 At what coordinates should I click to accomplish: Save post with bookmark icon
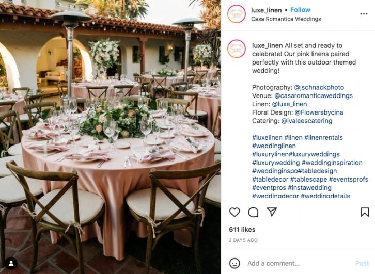tap(364, 212)
